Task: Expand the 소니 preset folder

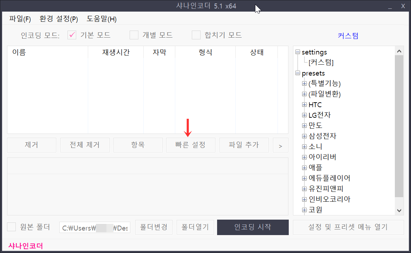Action: (x=304, y=147)
